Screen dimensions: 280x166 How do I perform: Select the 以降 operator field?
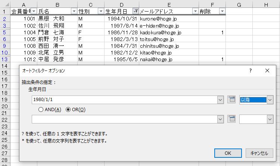[253, 100]
